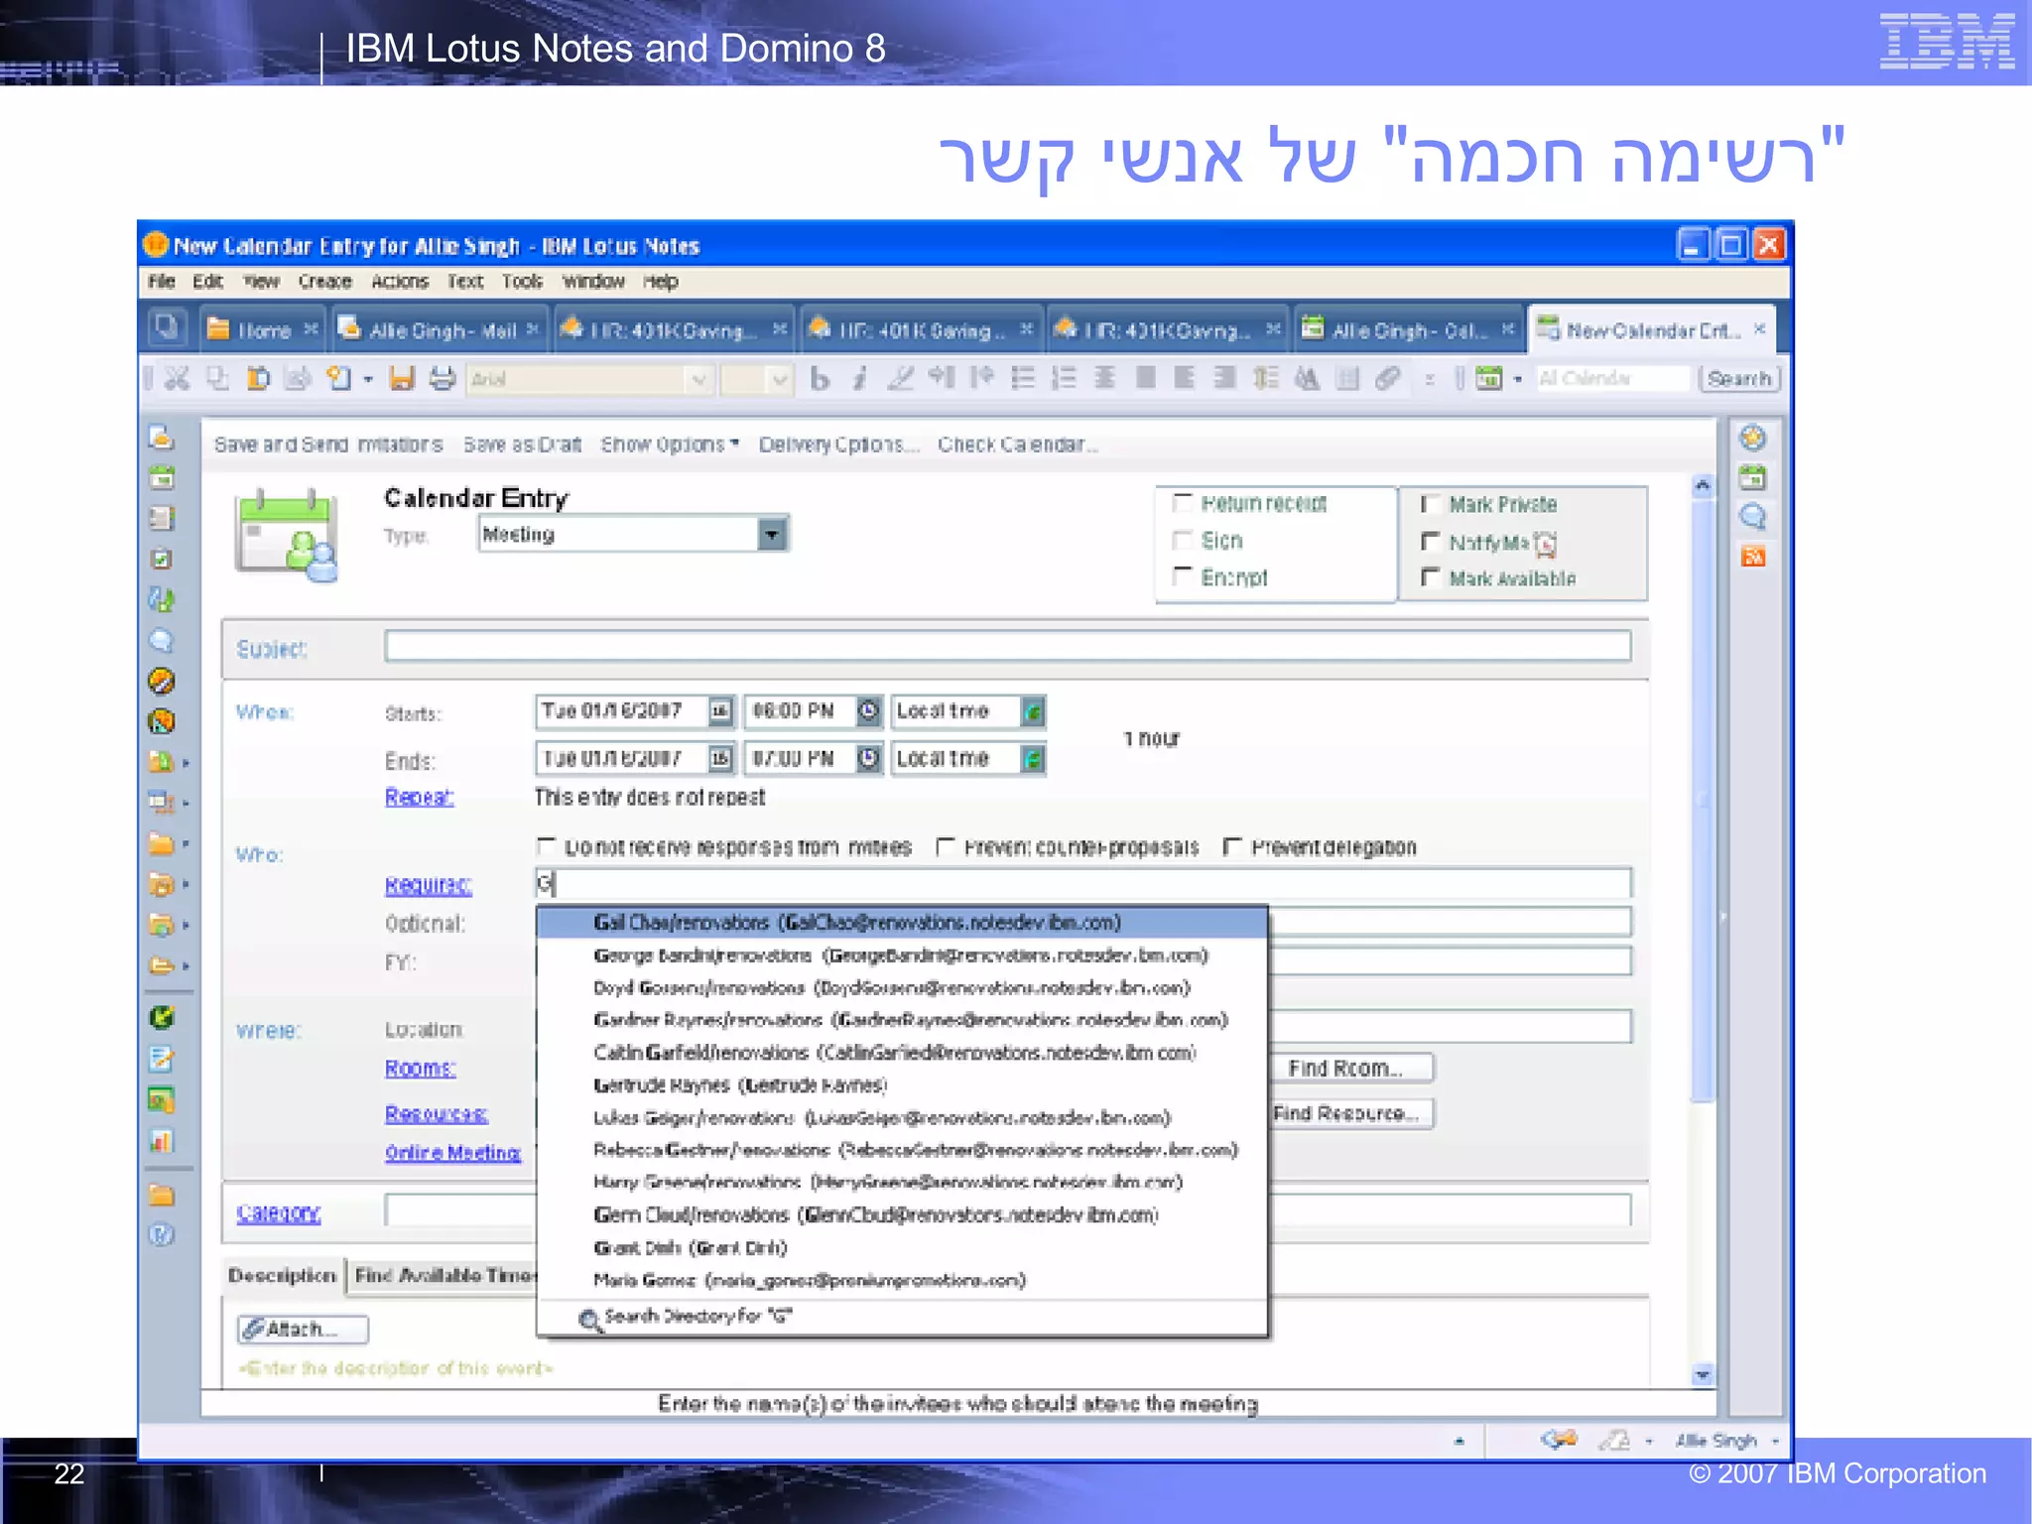Click the Save floppy disk icon
This screenshot has width=2032, height=1524.
[402, 378]
